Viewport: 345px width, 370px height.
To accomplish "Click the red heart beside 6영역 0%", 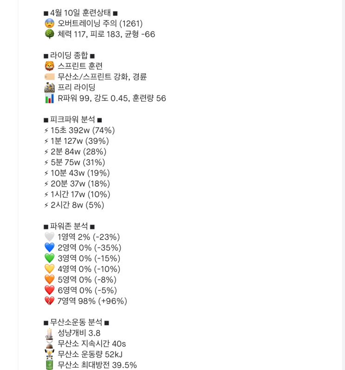I will 49,290.
